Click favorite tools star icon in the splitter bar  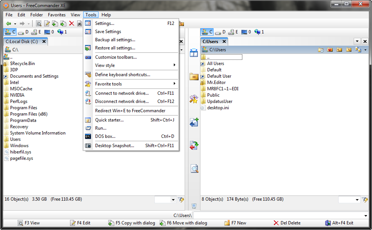194,99
